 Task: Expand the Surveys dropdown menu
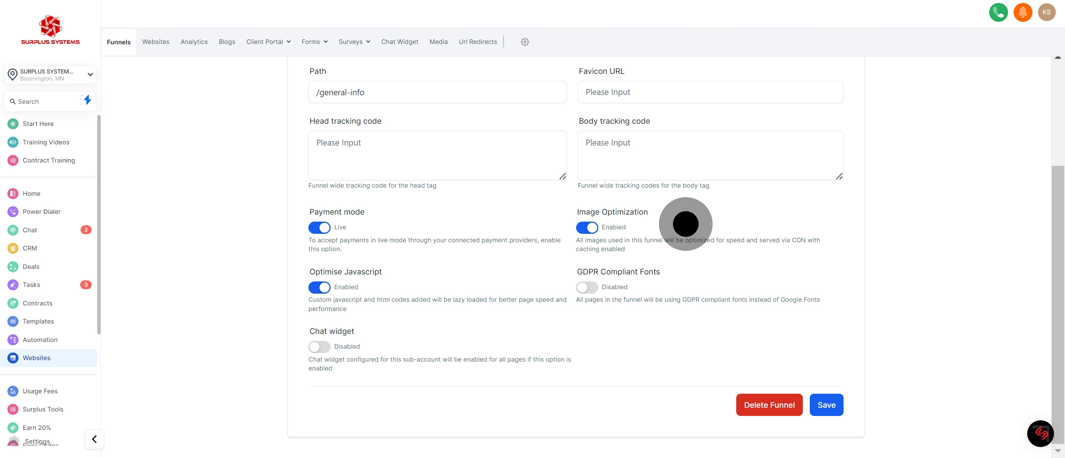354,42
